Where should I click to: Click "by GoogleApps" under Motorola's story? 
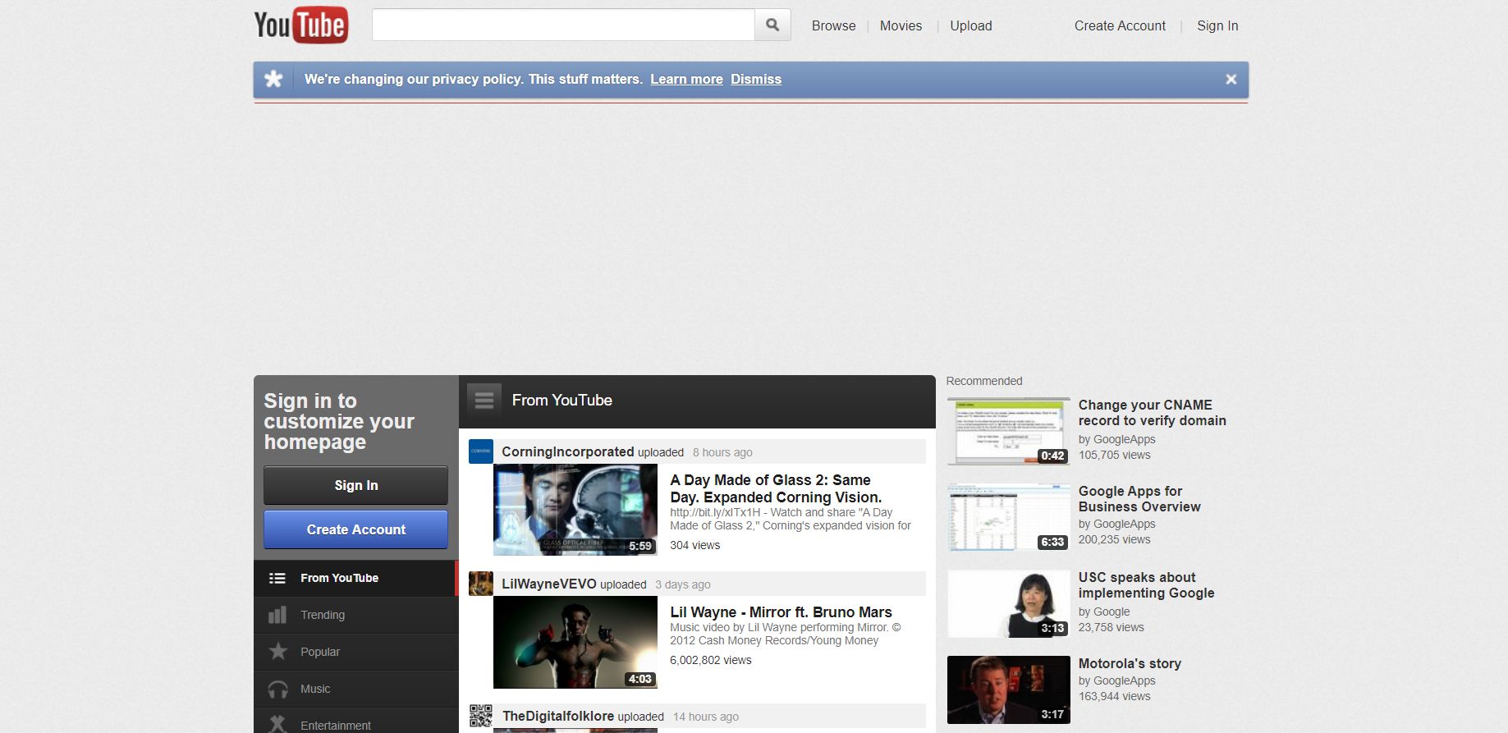[x=1116, y=680]
